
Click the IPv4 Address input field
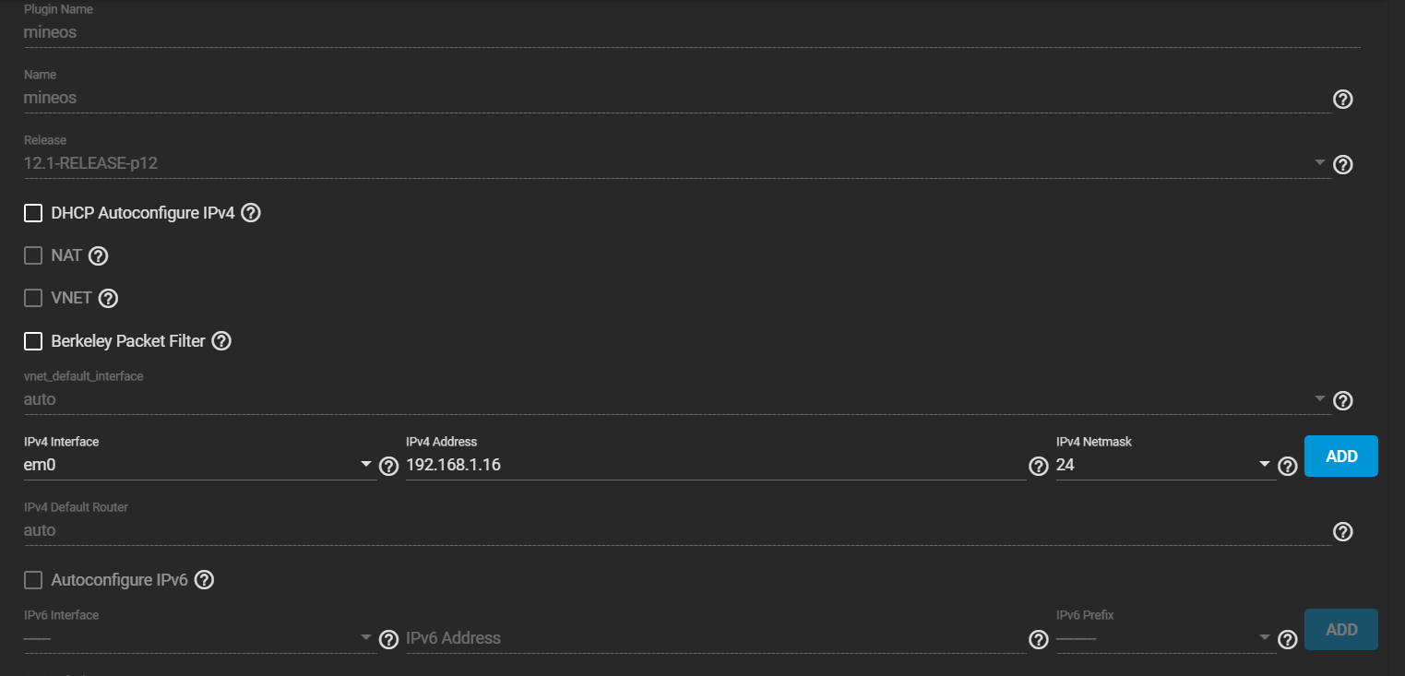(715, 465)
